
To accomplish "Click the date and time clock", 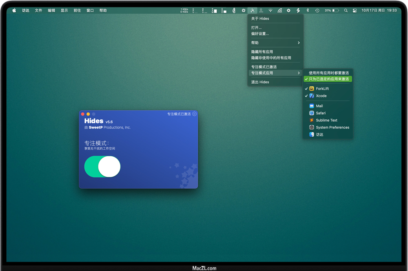I will (379, 11).
